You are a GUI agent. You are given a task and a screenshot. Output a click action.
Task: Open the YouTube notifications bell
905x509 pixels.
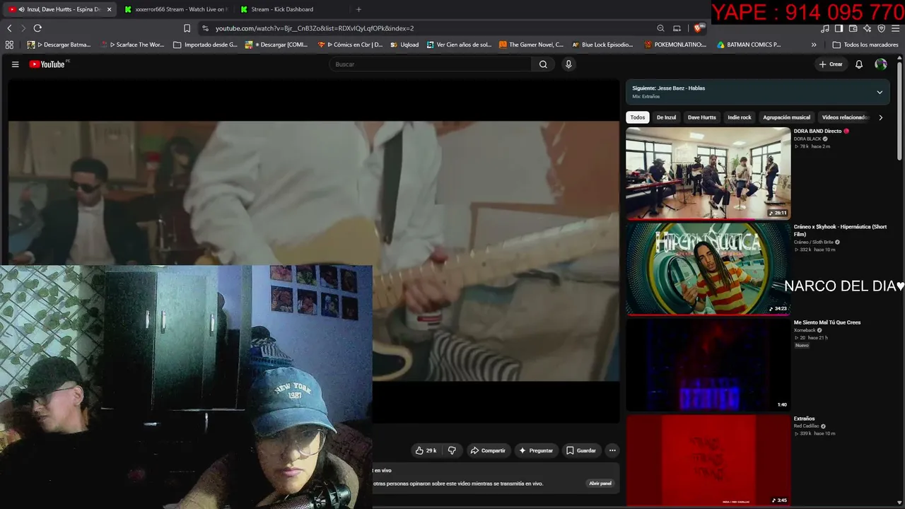[x=859, y=64]
